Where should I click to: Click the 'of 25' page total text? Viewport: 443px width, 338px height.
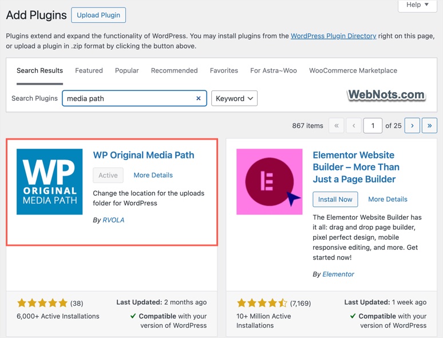click(x=393, y=126)
